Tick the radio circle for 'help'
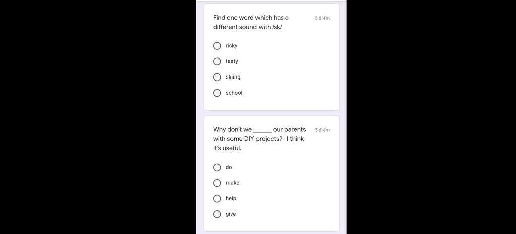 point(217,198)
